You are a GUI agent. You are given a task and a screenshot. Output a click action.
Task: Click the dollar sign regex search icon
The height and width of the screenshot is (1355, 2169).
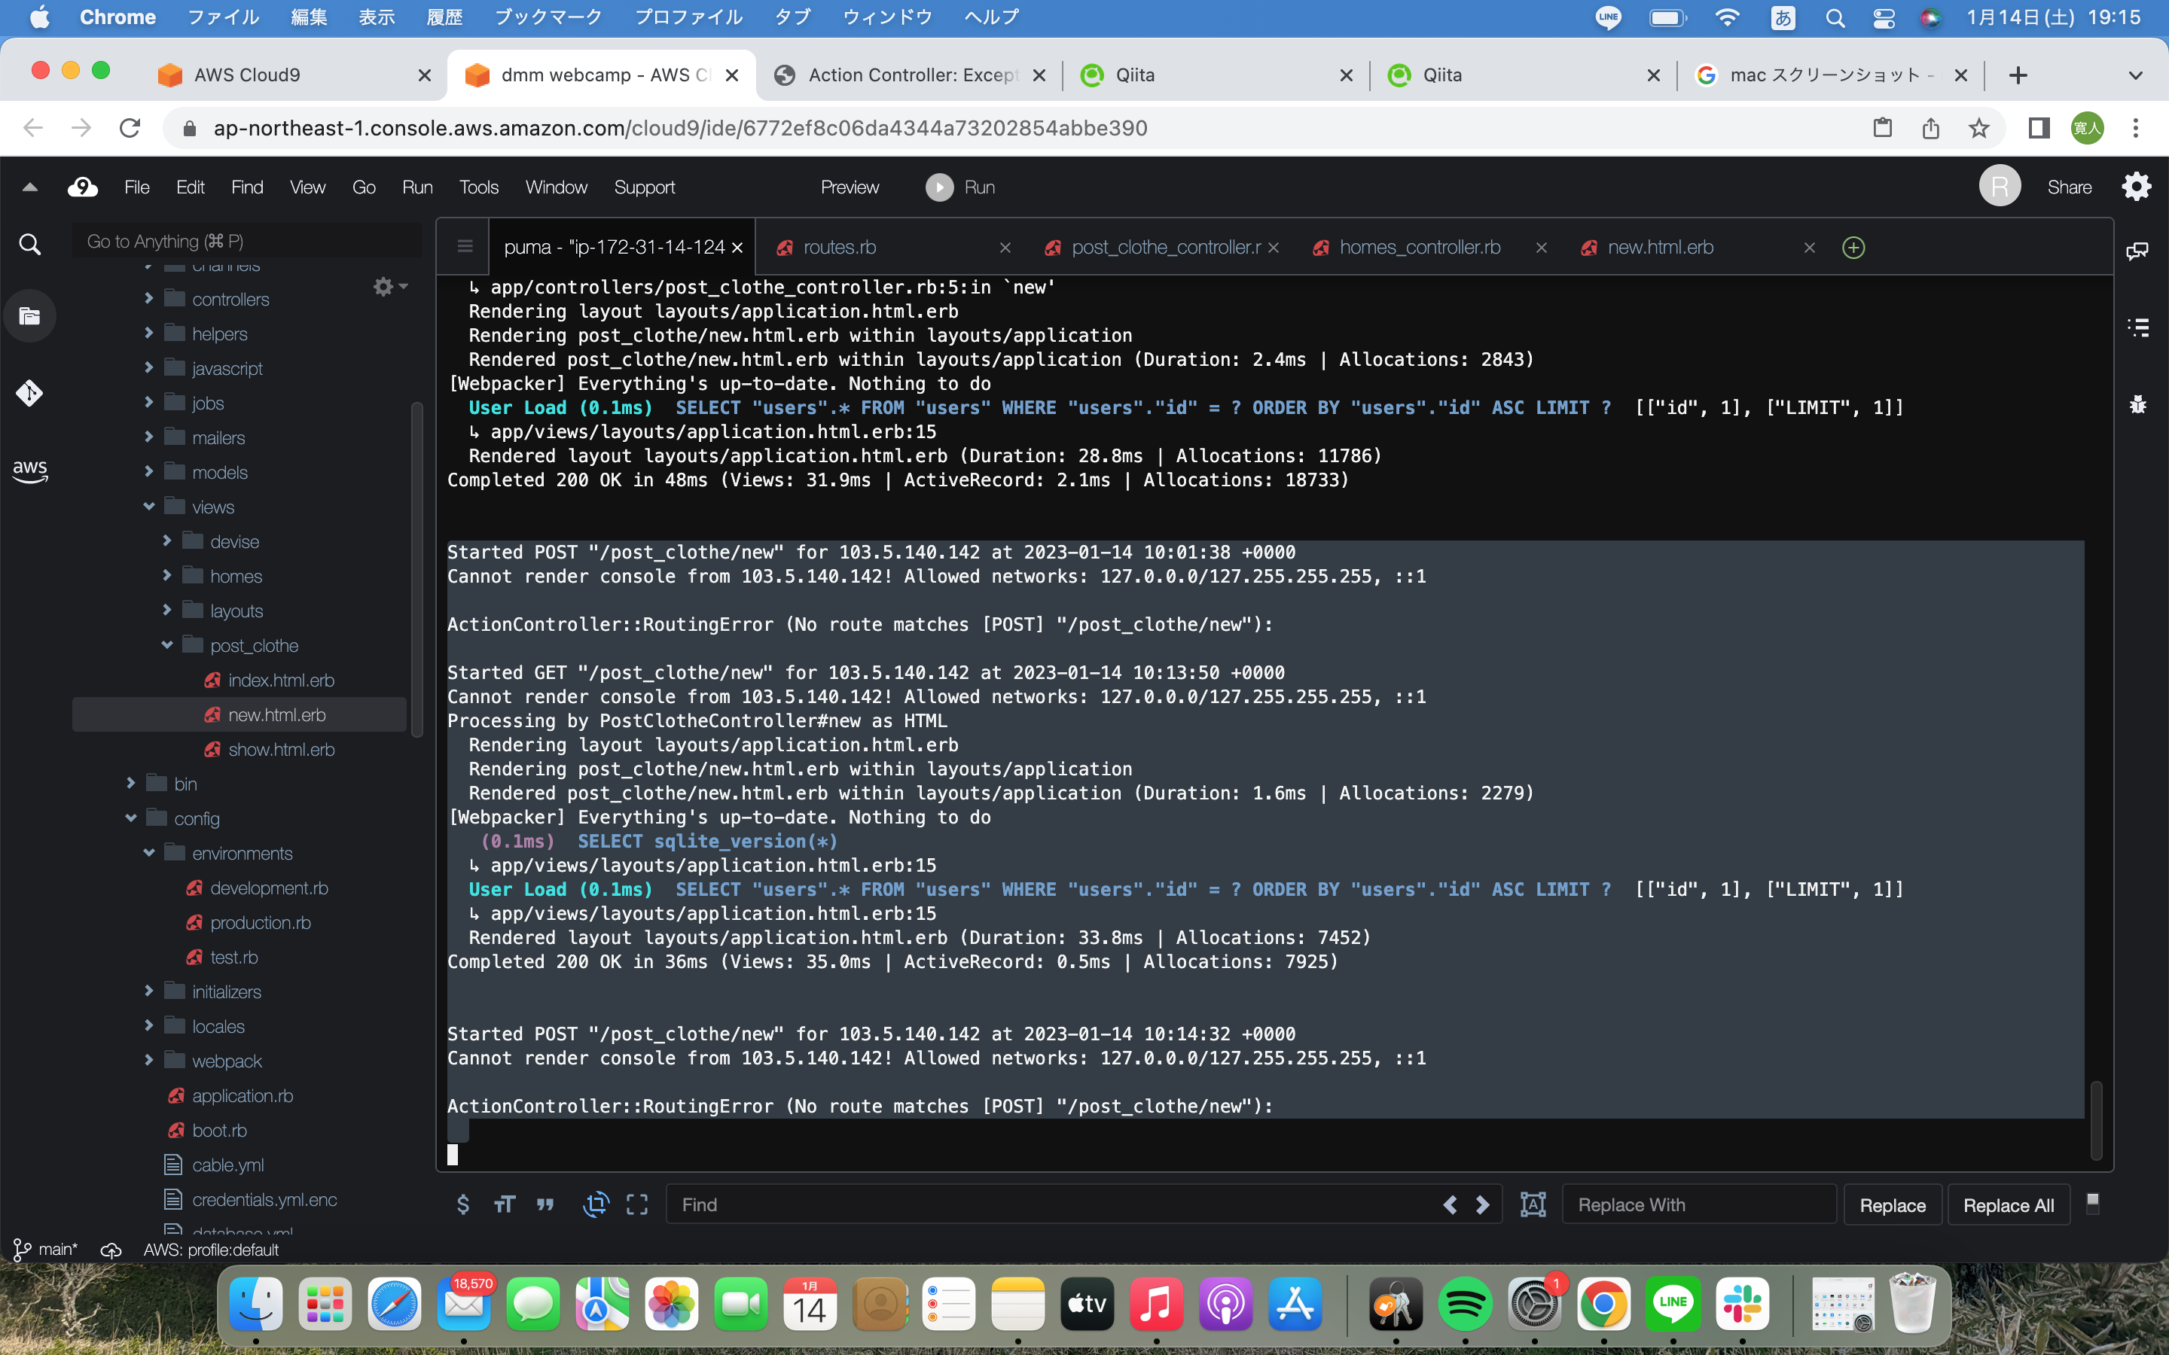[462, 1204]
